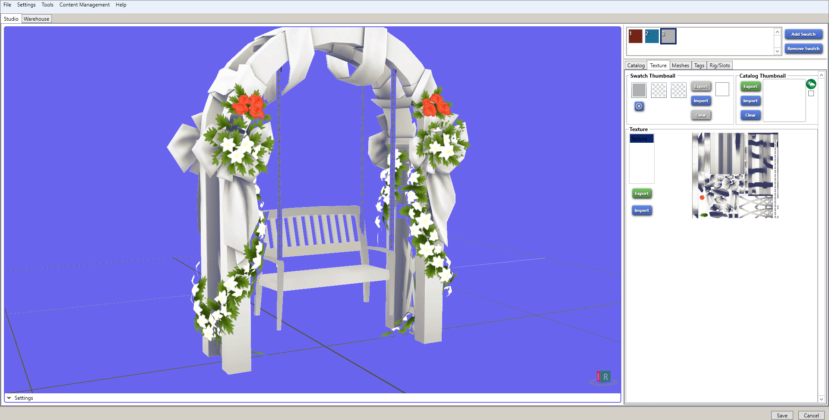Open the Tags tab
The image size is (829, 420).
tap(699, 66)
